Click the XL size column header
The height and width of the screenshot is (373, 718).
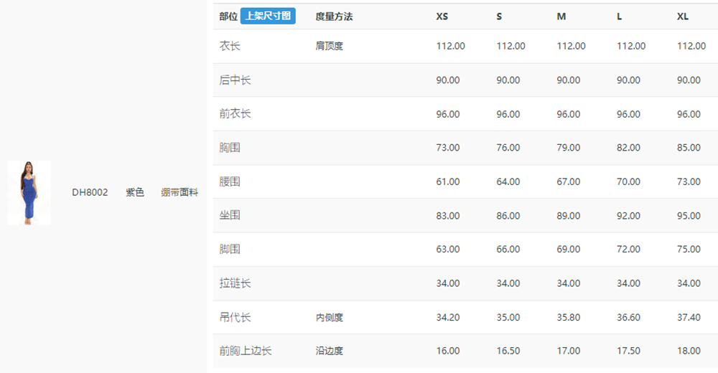point(683,16)
